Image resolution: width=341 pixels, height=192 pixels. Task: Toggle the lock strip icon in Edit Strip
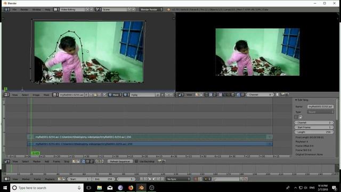[x=301, y=117]
